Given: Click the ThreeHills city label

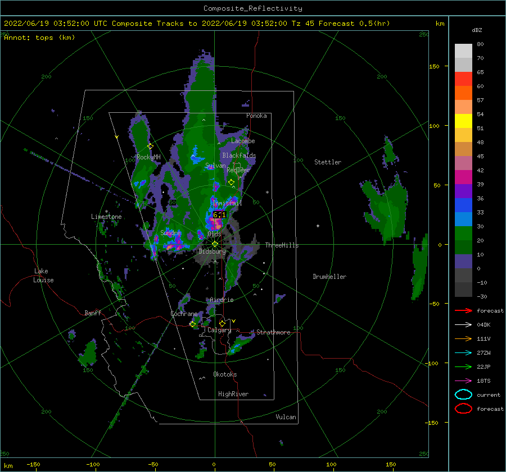Looking at the screenshot, I should pyautogui.click(x=282, y=245).
